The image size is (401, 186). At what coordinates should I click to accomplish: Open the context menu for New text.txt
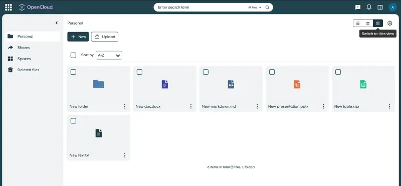click(125, 155)
